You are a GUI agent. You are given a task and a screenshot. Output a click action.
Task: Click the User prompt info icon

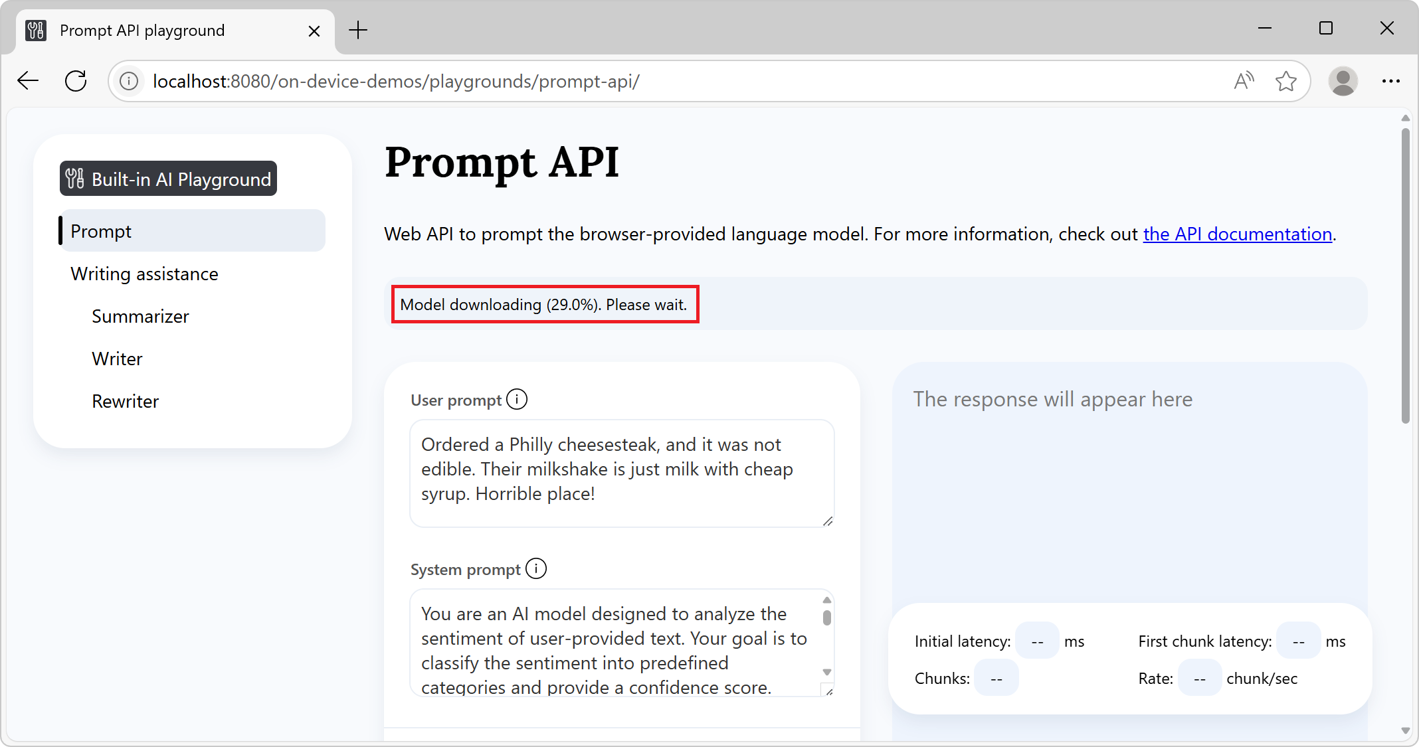coord(516,400)
